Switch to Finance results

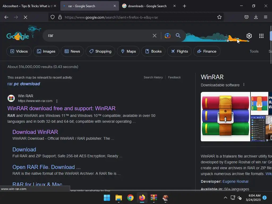pos(207,51)
